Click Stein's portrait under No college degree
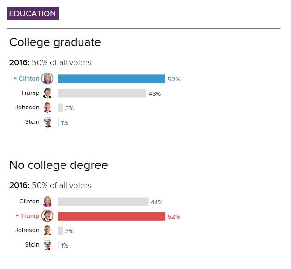This screenshot has height=269, width=291. click(47, 245)
